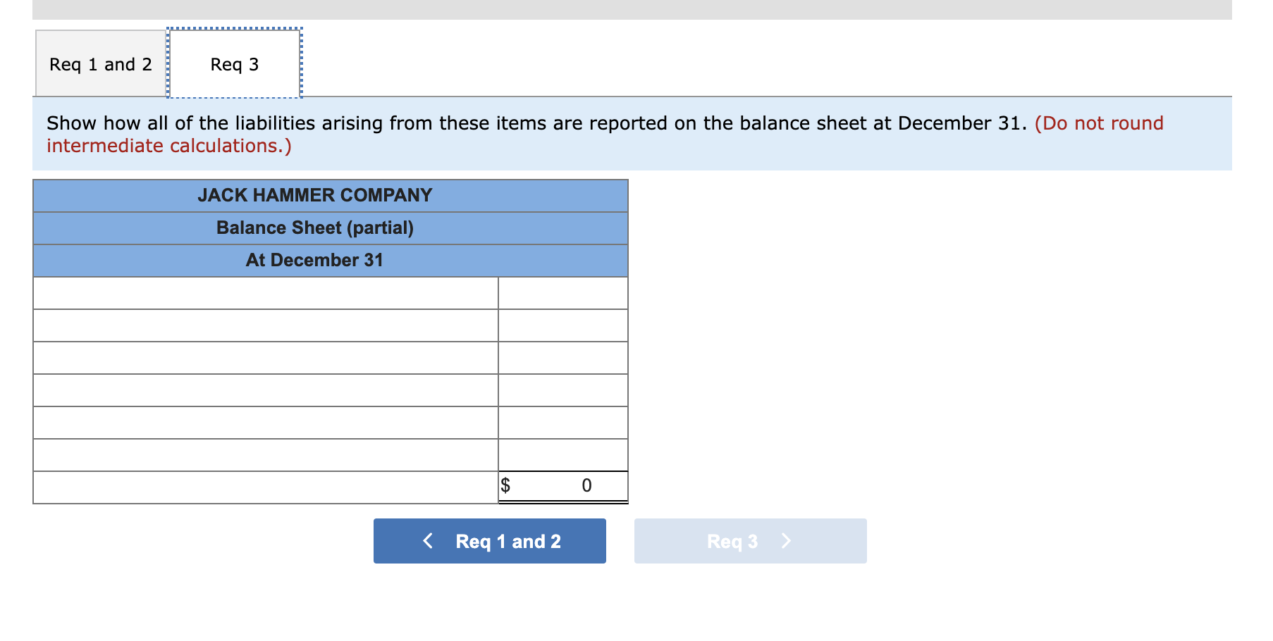Select the first amount cell in the right column
The width and height of the screenshot is (1273, 641).
tap(562, 292)
